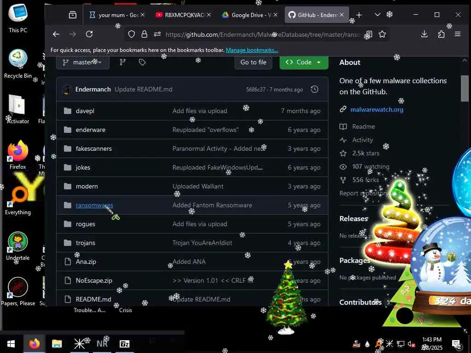The image size is (471, 353).
Task: Open the Windows Start menu
Action: 11,343
